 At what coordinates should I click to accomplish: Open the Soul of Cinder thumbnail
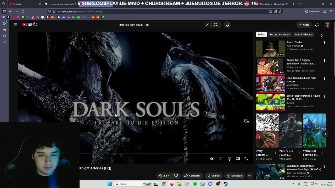tap(270, 49)
